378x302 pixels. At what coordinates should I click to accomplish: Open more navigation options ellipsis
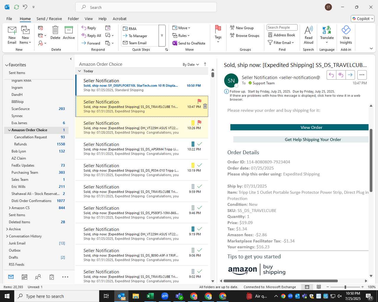point(65,277)
